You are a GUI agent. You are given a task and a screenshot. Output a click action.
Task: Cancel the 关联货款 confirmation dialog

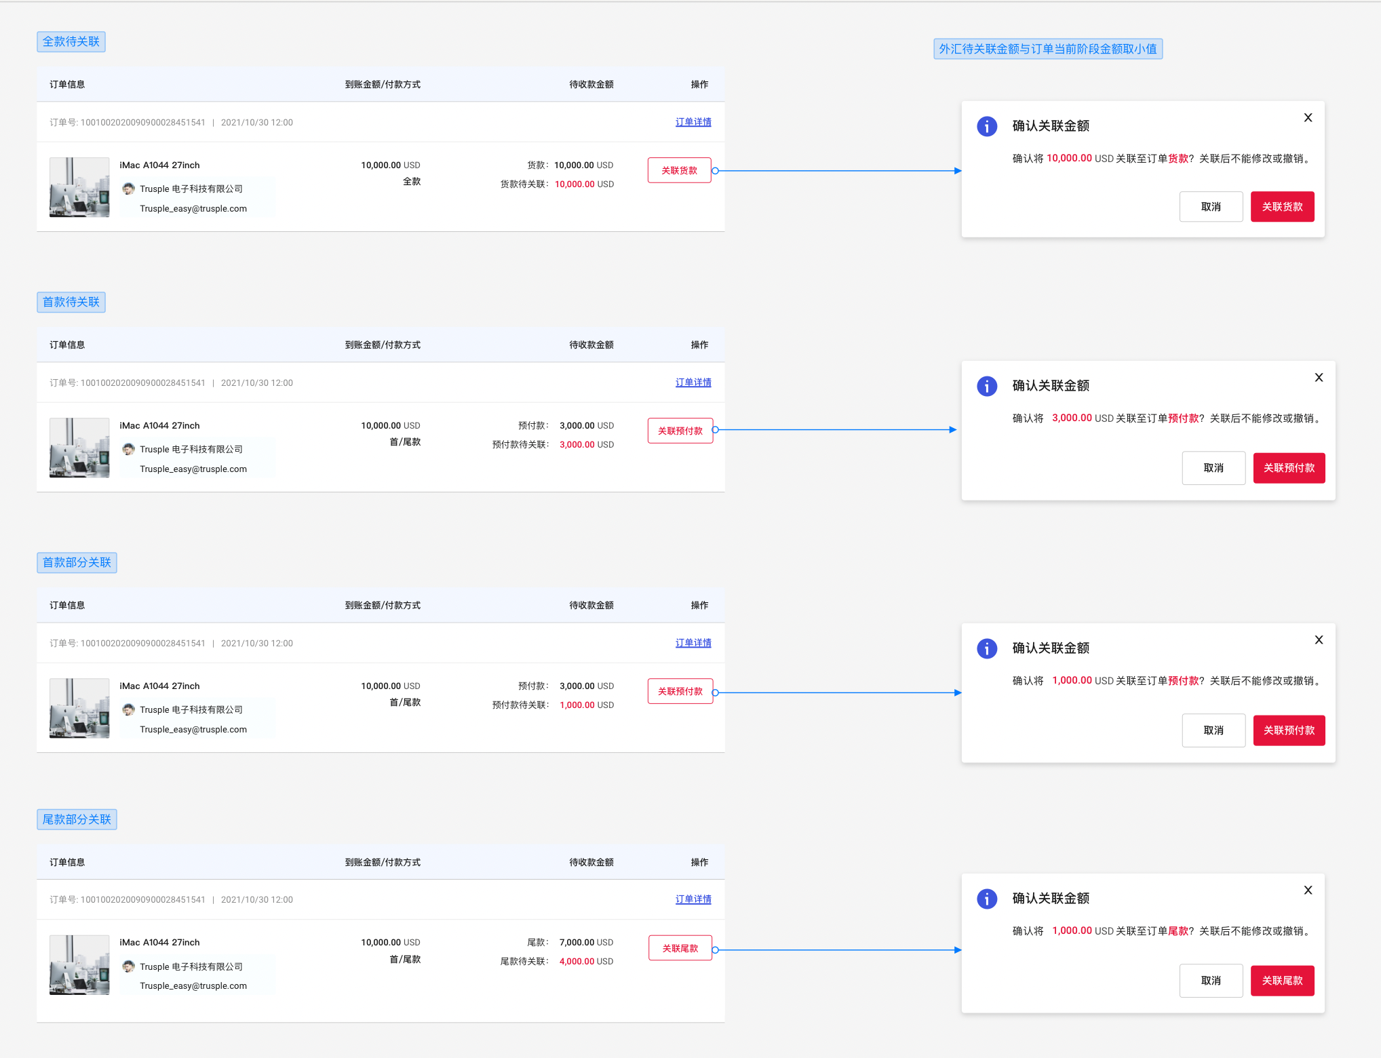pyautogui.click(x=1210, y=207)
